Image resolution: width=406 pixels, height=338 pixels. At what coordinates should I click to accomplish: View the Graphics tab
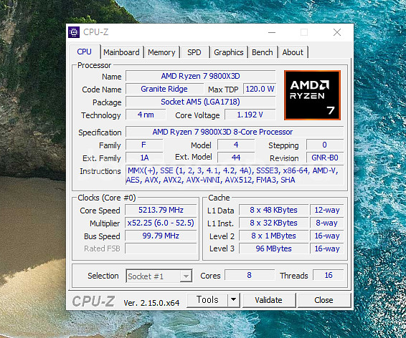coord(229,52)
